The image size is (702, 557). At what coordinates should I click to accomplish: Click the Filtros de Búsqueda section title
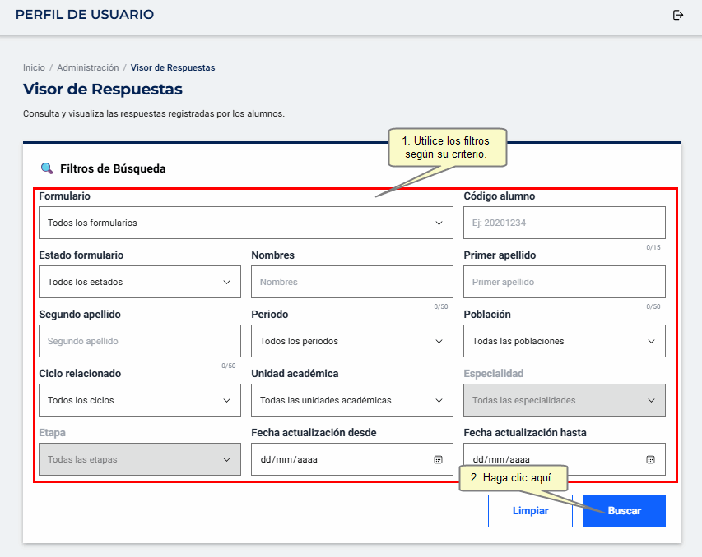pos(113,168)
